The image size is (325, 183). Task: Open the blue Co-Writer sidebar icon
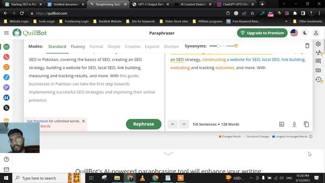pos(7,77)
